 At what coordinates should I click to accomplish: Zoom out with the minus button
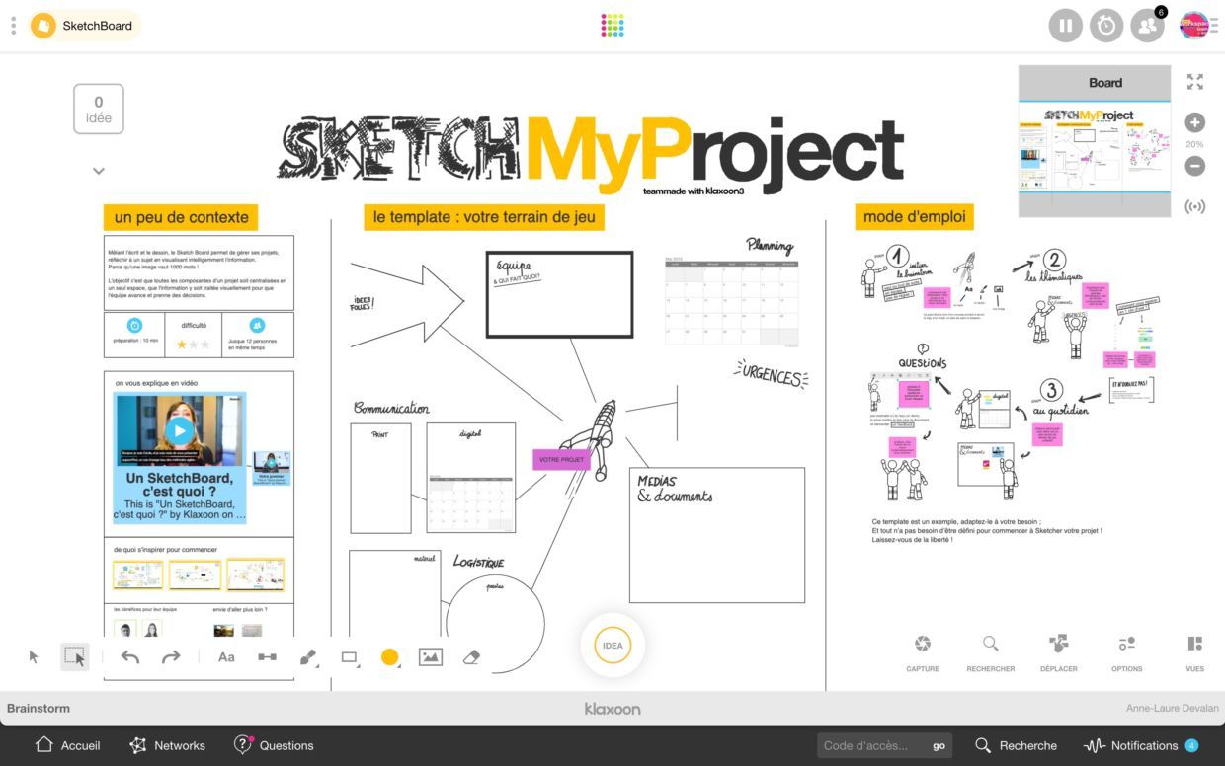tap(1195, 166)
